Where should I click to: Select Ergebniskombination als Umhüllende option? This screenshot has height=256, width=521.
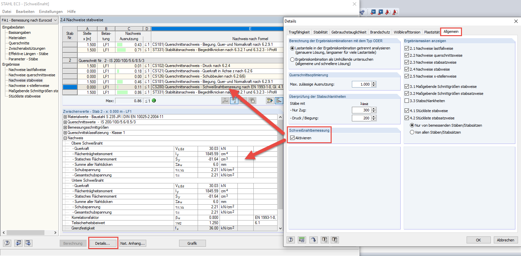click(x=292, y=59)
